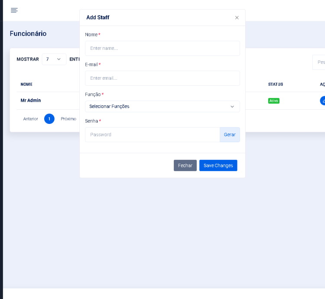Click the Fechar button
The width and height of the screenshot is (325, 299).
tap(185, 166)
